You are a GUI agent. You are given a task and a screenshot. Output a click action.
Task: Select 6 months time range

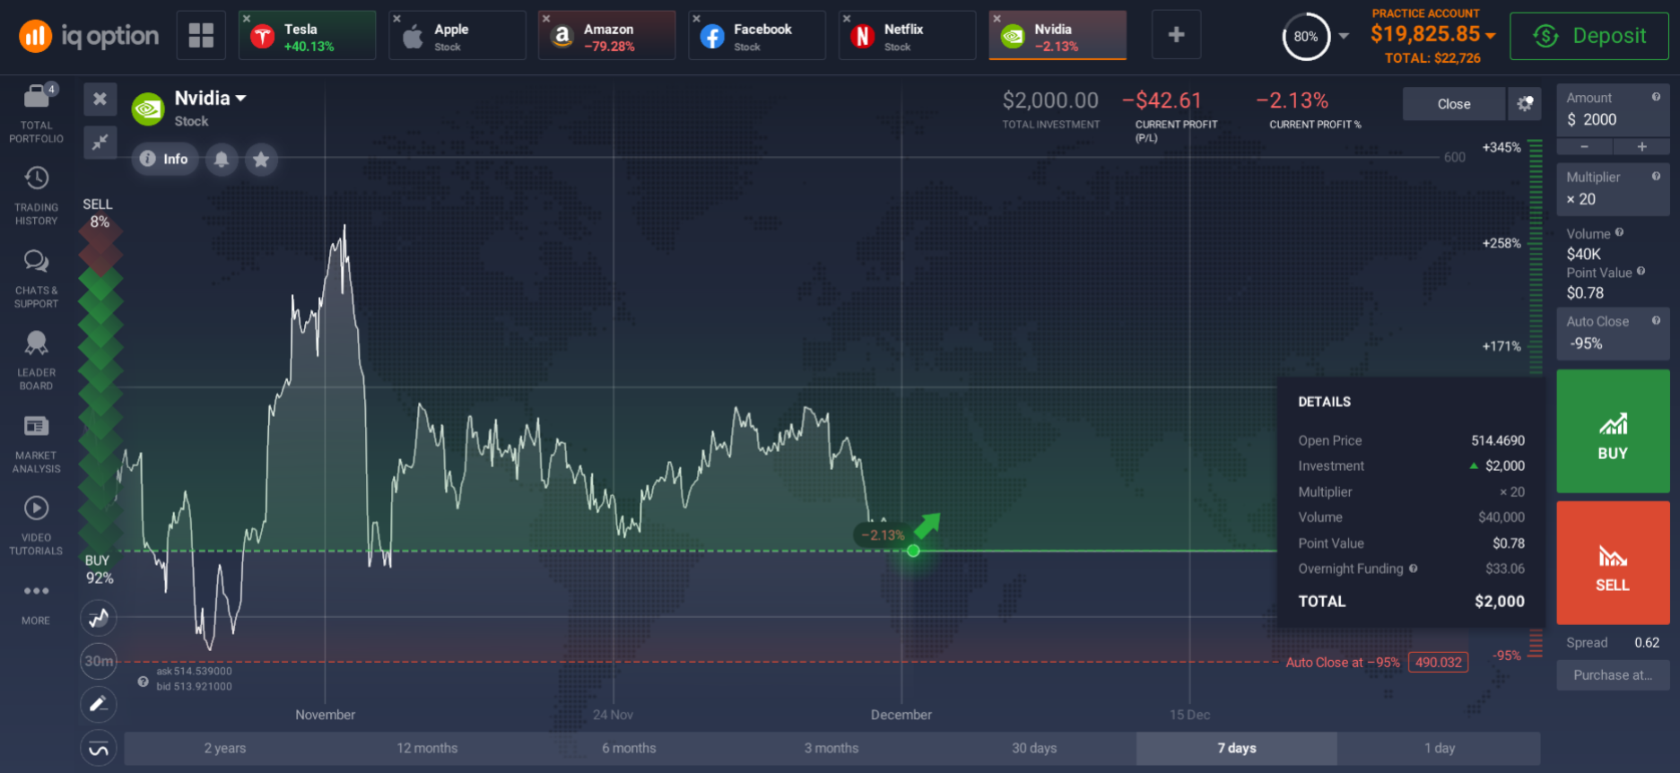click(629, 748)
